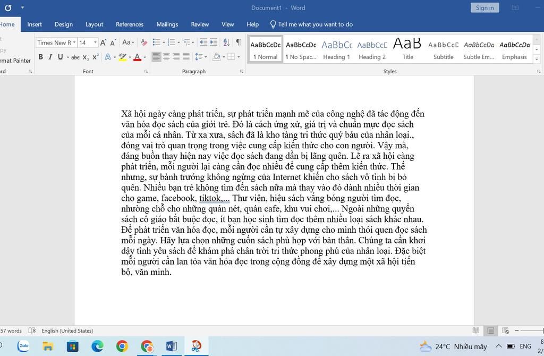This screenshot has width=544, height=356.
Task: Open Zalo from the taskbar
Action: 23,346
